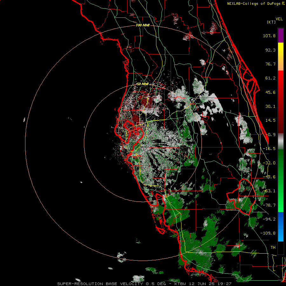The width and height of the screenshot is (286, 286).
Task: Select the 30.1 scale value
Action: point(270,106)
